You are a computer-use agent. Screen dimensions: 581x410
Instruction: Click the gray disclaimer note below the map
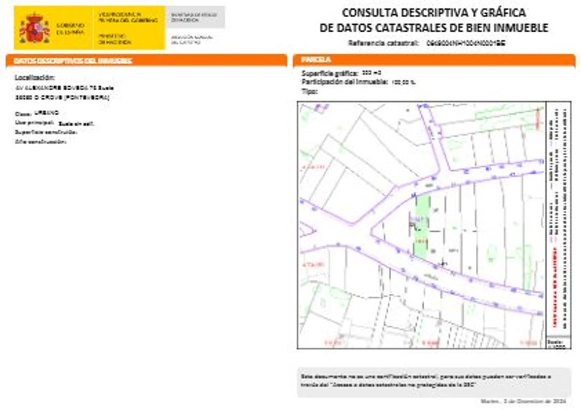[433, 381]
